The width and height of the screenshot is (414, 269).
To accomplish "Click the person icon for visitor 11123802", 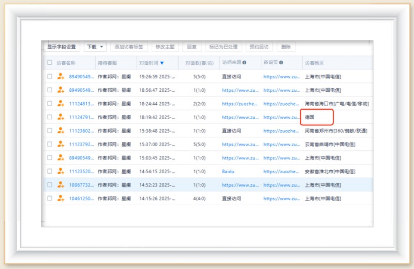I will pos(61,131).
